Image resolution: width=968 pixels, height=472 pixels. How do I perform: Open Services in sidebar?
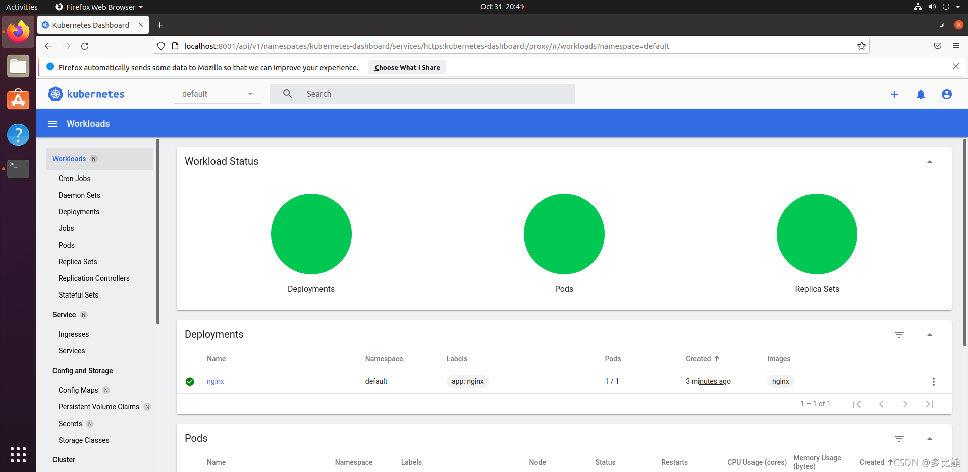pos(72,351)
